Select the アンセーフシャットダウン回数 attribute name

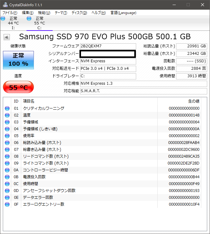pos(49,191)
